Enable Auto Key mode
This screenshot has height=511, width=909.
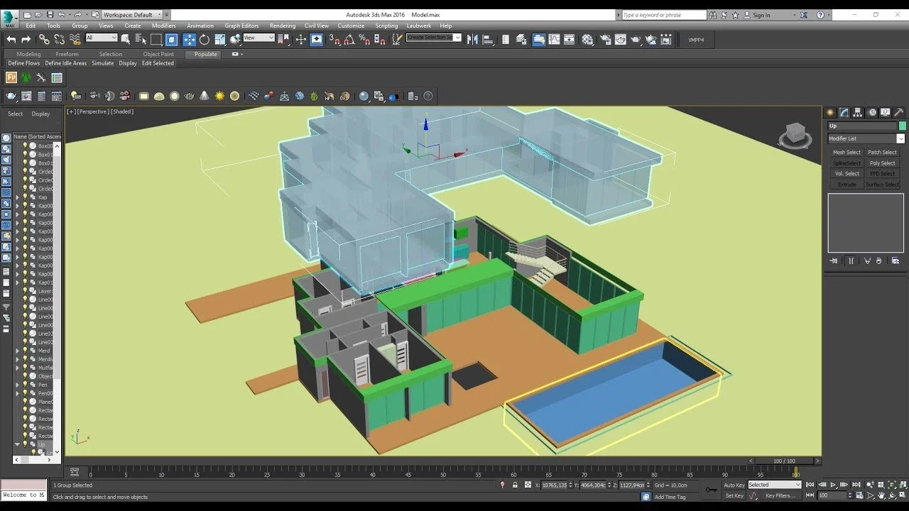pyautogui.click(x=733, y=485)
